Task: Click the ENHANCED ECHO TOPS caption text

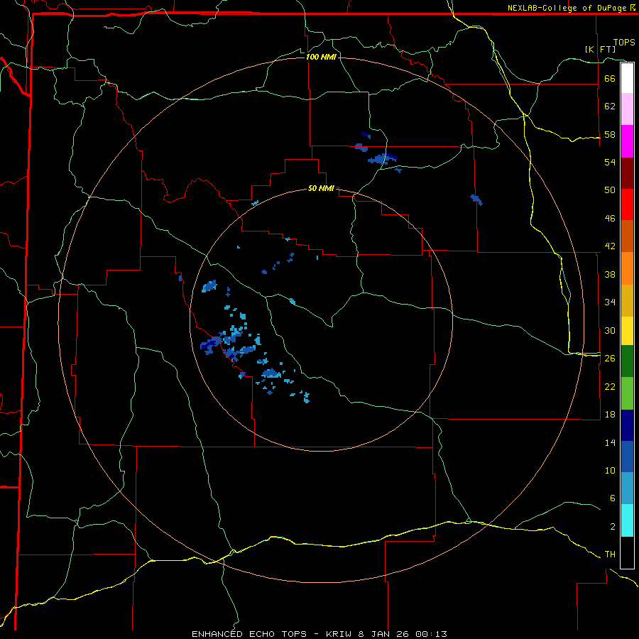Action: [x=249, y=634]
